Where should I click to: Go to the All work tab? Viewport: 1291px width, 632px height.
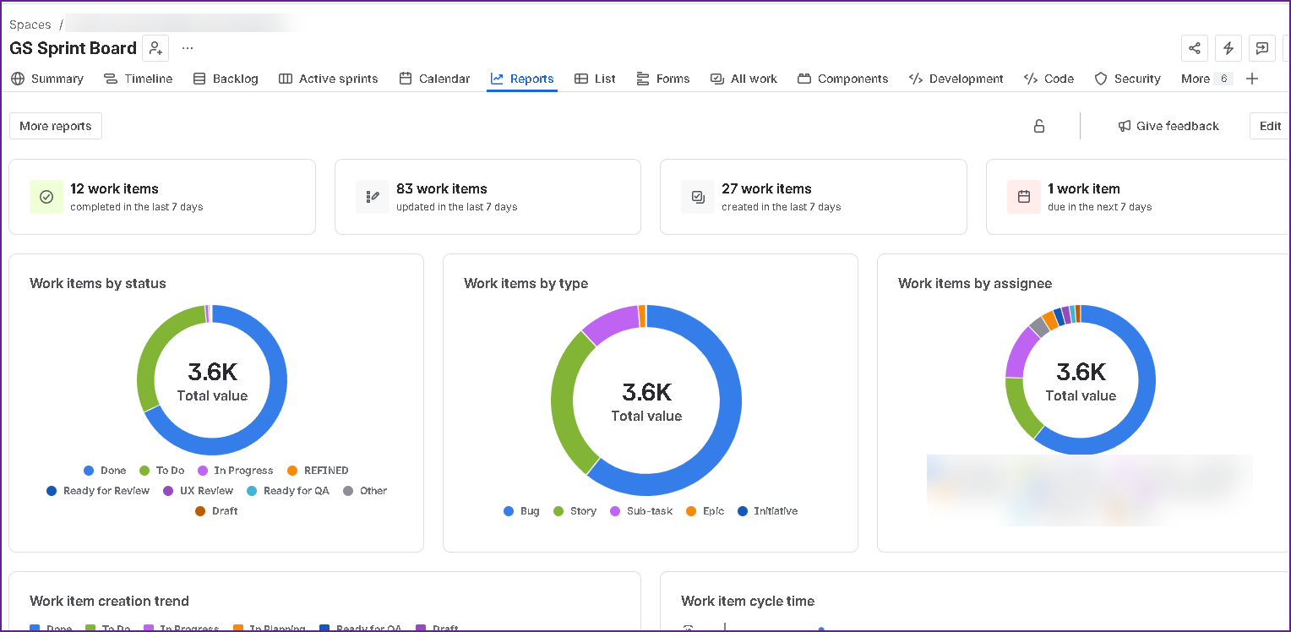point(744,79)
